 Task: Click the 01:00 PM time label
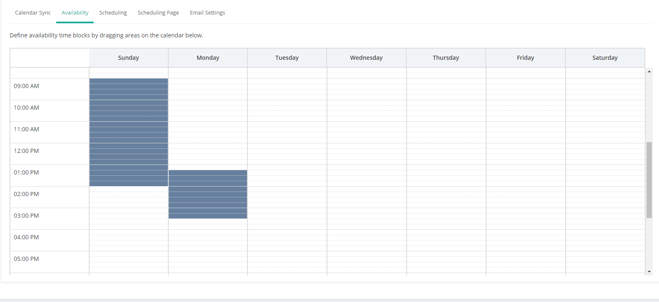click(26, 172)
